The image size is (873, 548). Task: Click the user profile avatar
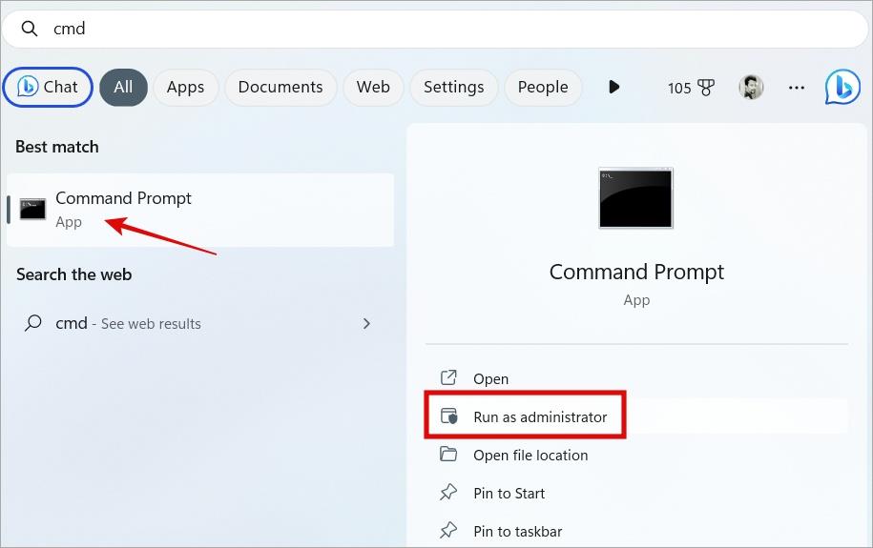(751, 88)
